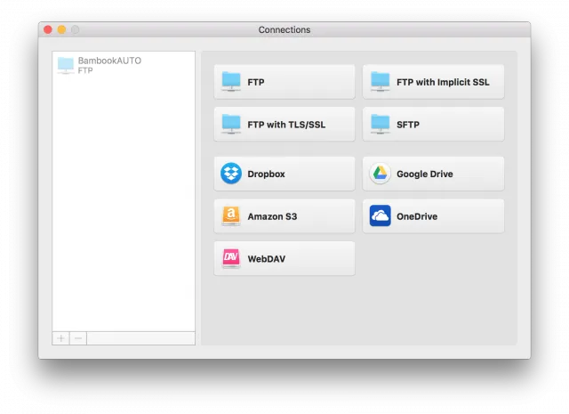Click the WebDAV pink DAV icon
569x414 pixels.
point(231,258)
